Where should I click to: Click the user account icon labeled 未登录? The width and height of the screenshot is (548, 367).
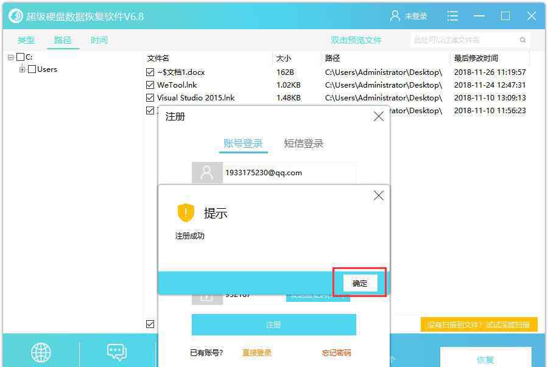[396, 16]
